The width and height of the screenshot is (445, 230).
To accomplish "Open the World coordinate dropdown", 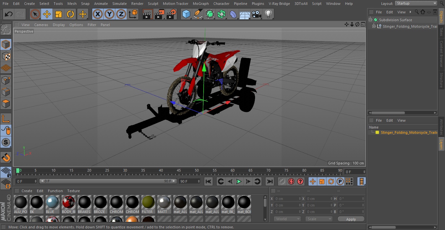I will coord(287,219).
